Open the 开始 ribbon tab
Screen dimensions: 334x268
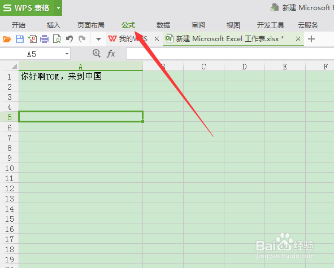[19, 25]
